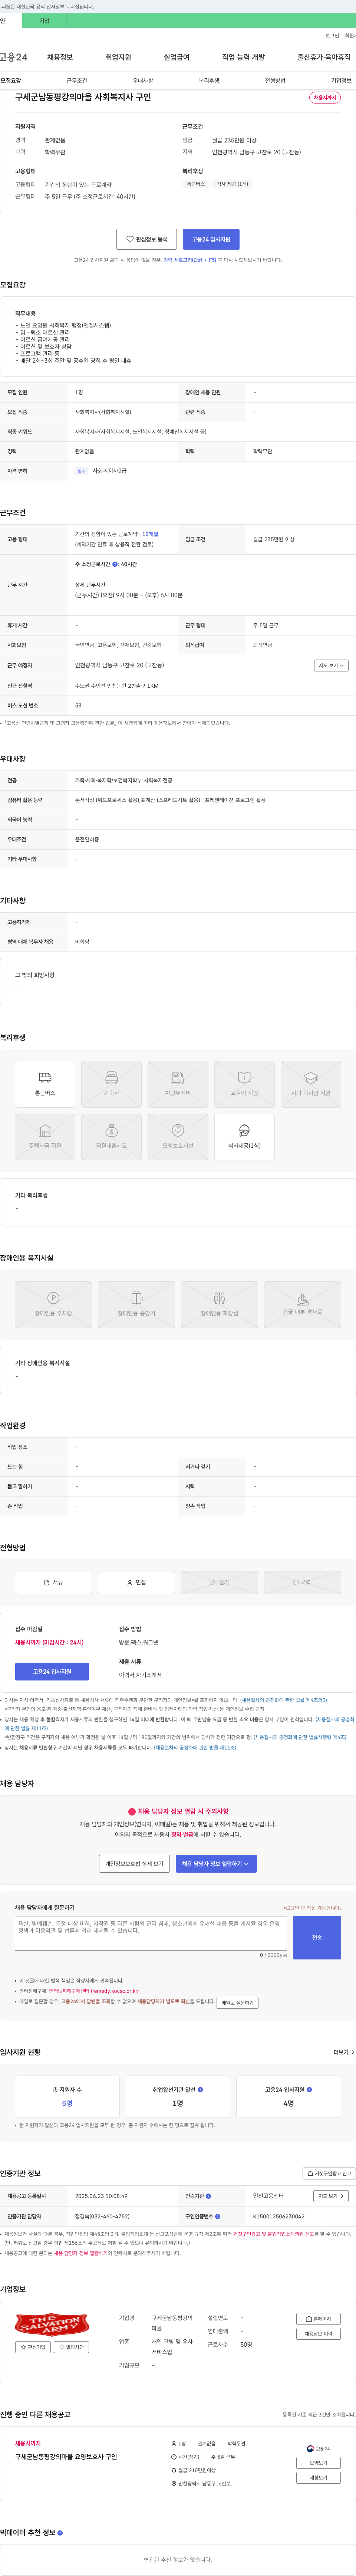Click info icon next to 주 소정근로시간
The height and width of the screenshot is (2576, 356).
pos(115,564)
